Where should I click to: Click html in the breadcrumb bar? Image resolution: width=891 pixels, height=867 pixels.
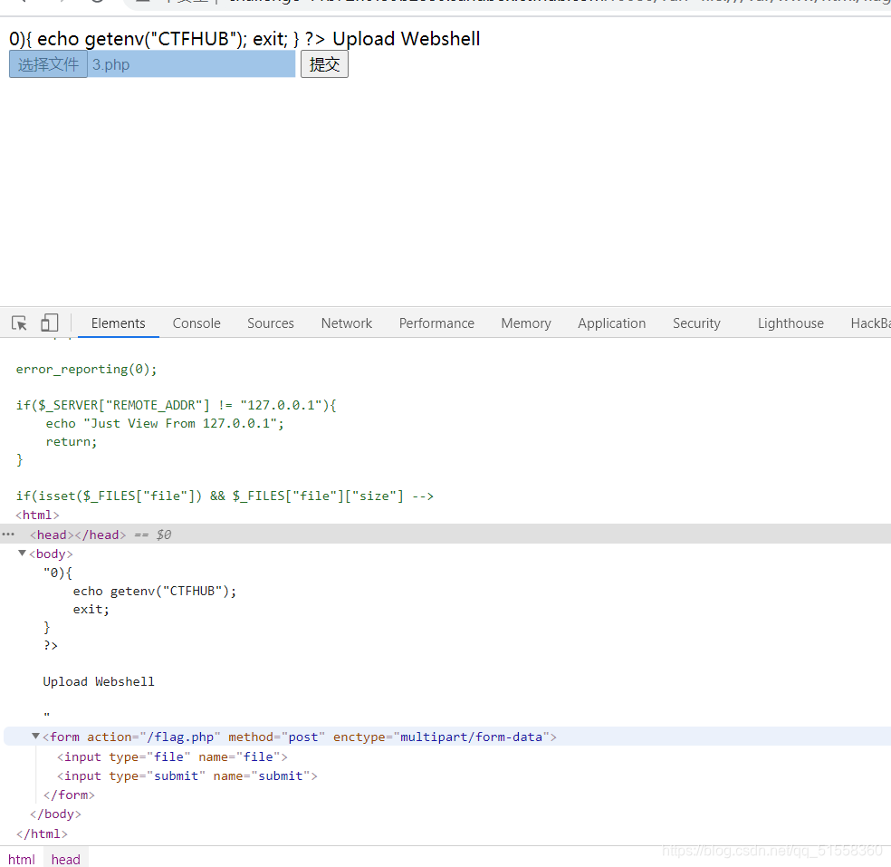click(22, 860)
